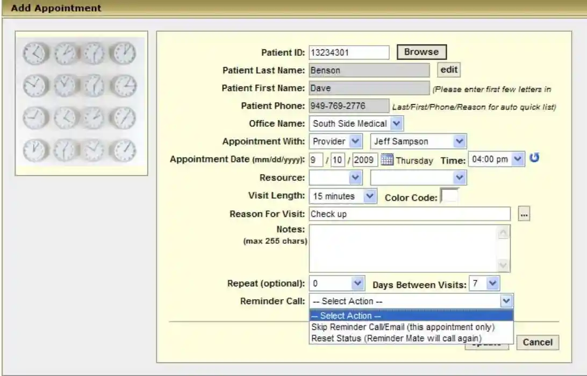587x376 pixels.
Task: Open the Reason For Visit ellipsis lookup
Action: (524, 213)
